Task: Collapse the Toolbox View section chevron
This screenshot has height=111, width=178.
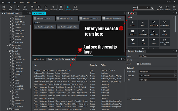Action: (173, 17)
